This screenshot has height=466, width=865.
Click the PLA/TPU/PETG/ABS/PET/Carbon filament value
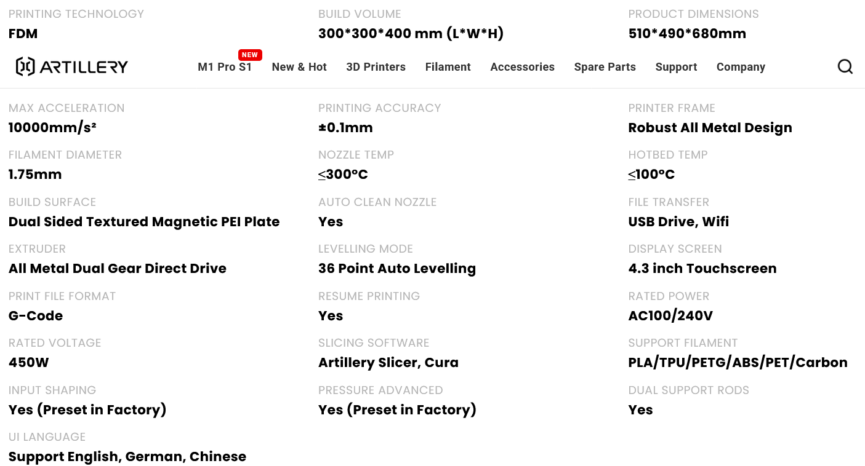[x=738, y=363]
